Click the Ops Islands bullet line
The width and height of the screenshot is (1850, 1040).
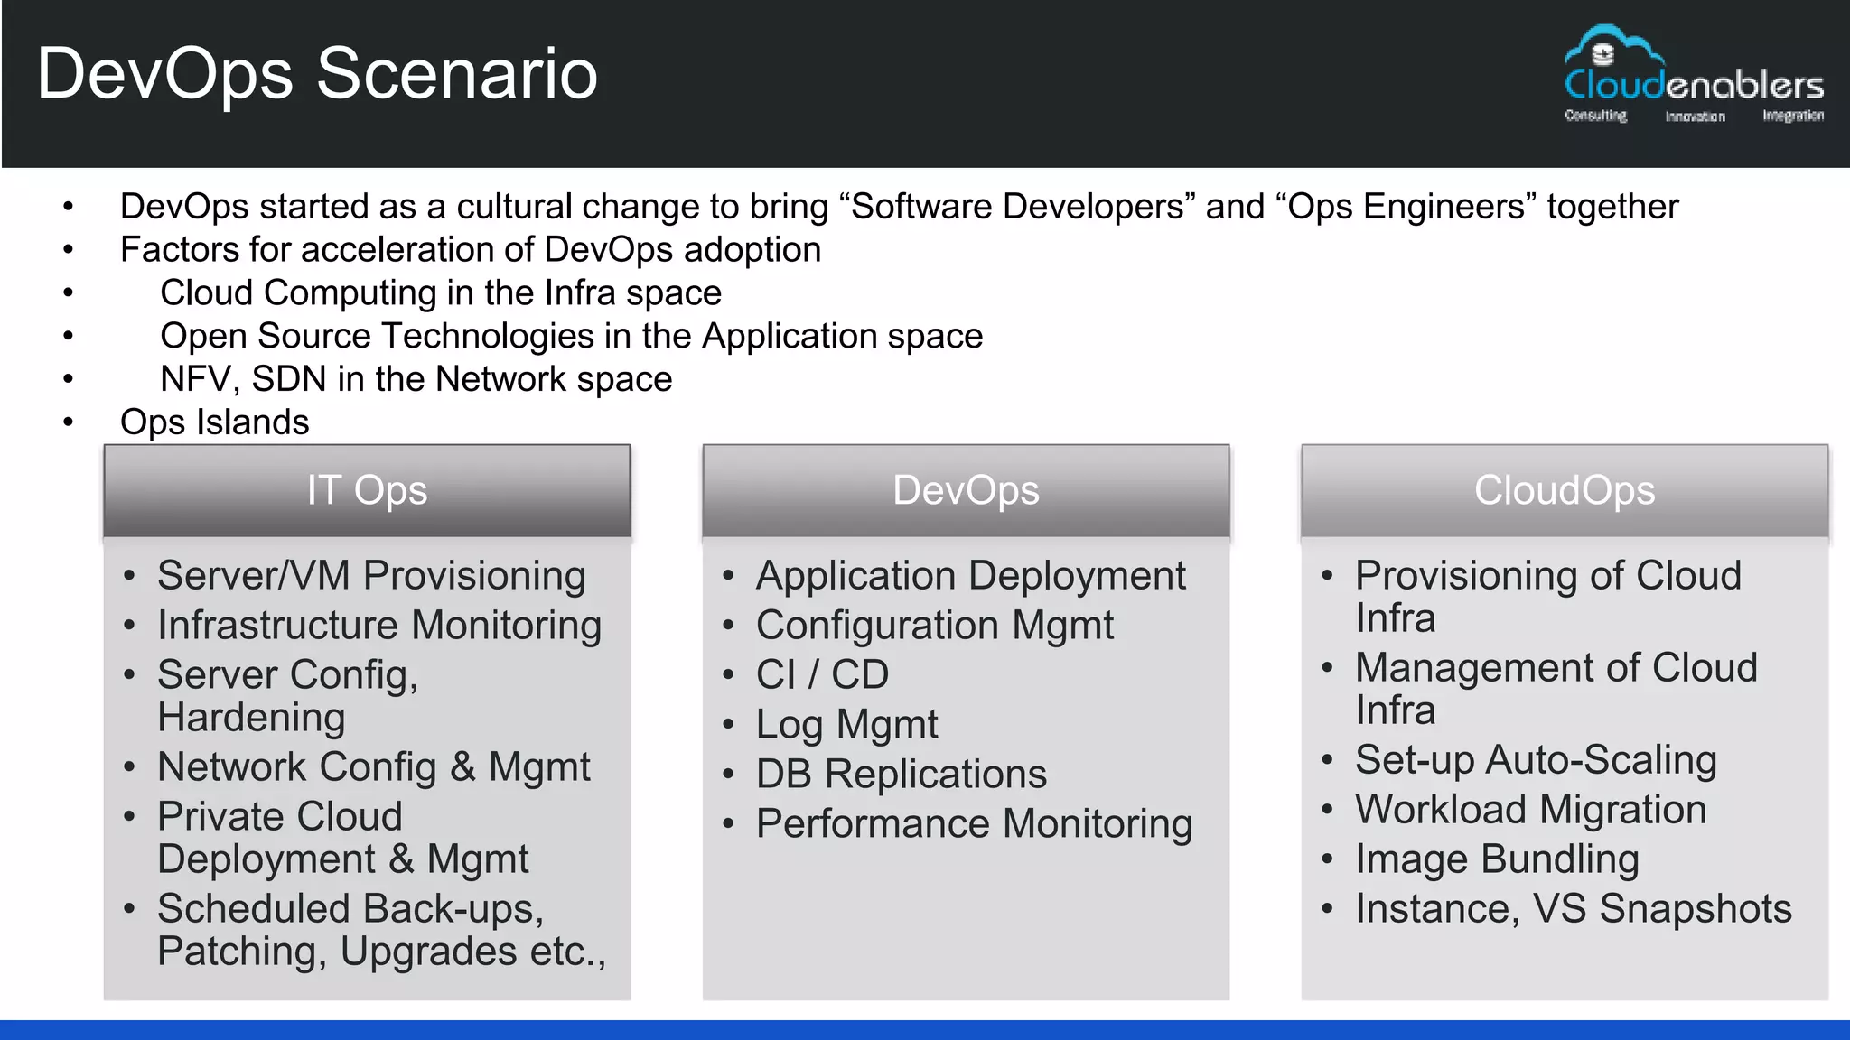[214, 422]
